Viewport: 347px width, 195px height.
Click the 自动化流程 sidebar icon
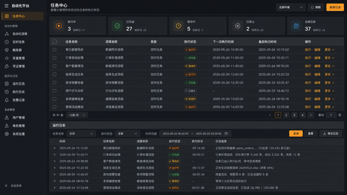[x=7, y=34]
